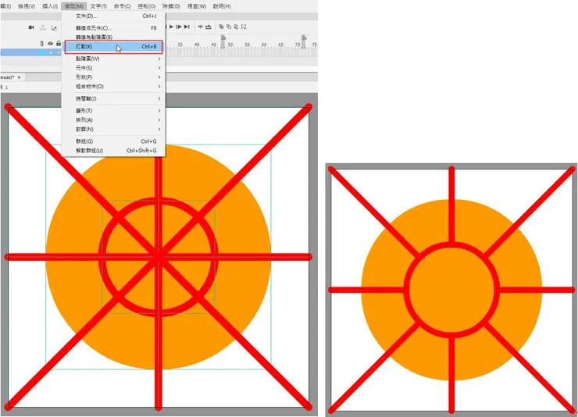Viewport: 578px width, 417px height.
Task: Expand the 變形(T) transform submenu
Action: [113, 111]
